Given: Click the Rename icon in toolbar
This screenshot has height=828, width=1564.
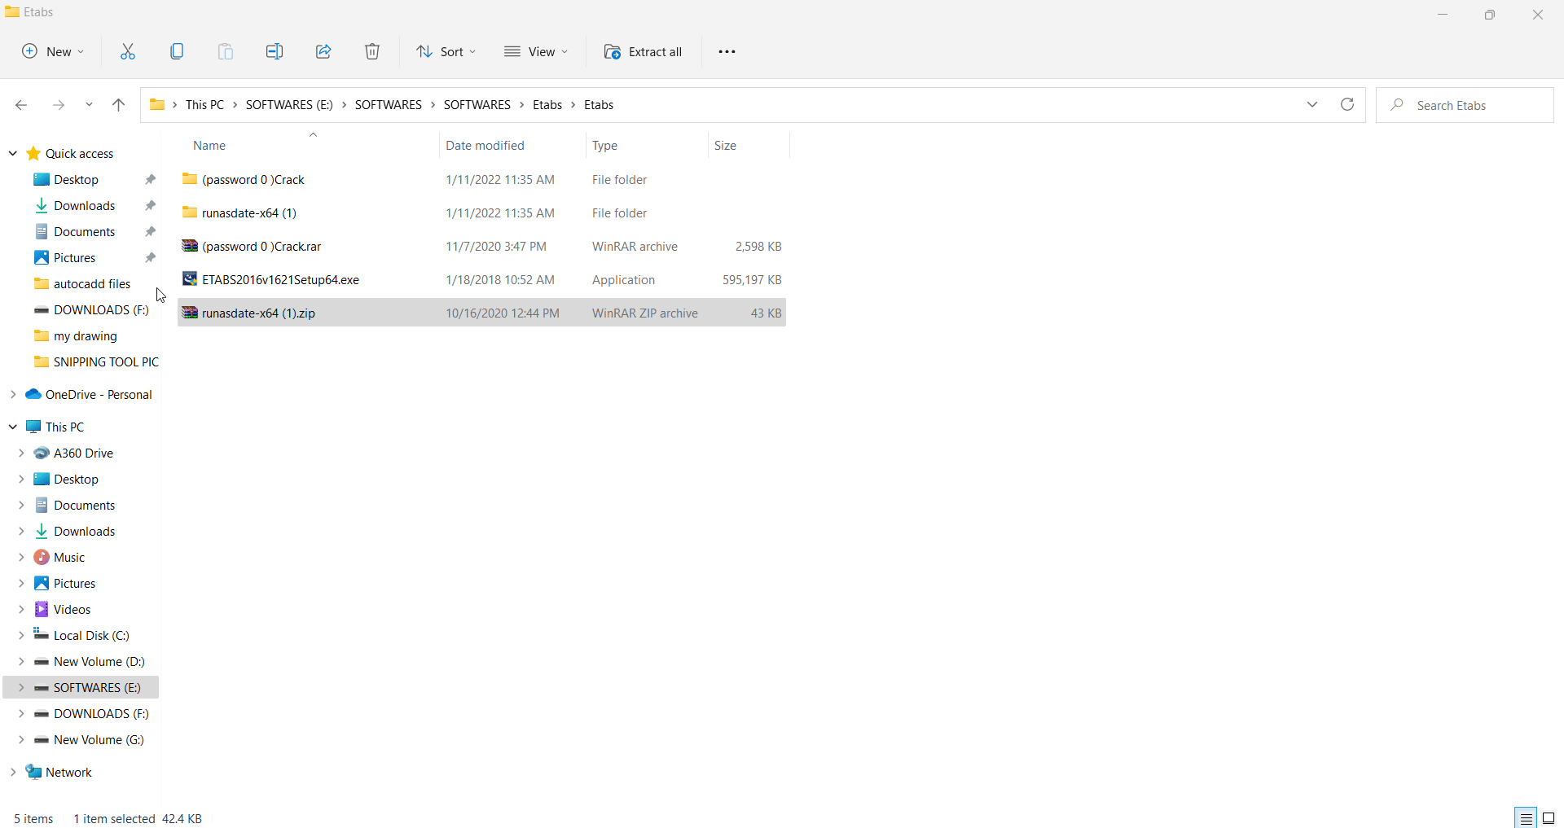Looking at the screenshot, I should tap(275, 51).
